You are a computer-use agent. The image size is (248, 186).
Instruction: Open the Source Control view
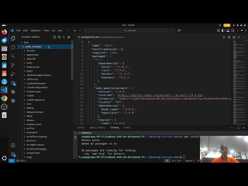point(13,65)
